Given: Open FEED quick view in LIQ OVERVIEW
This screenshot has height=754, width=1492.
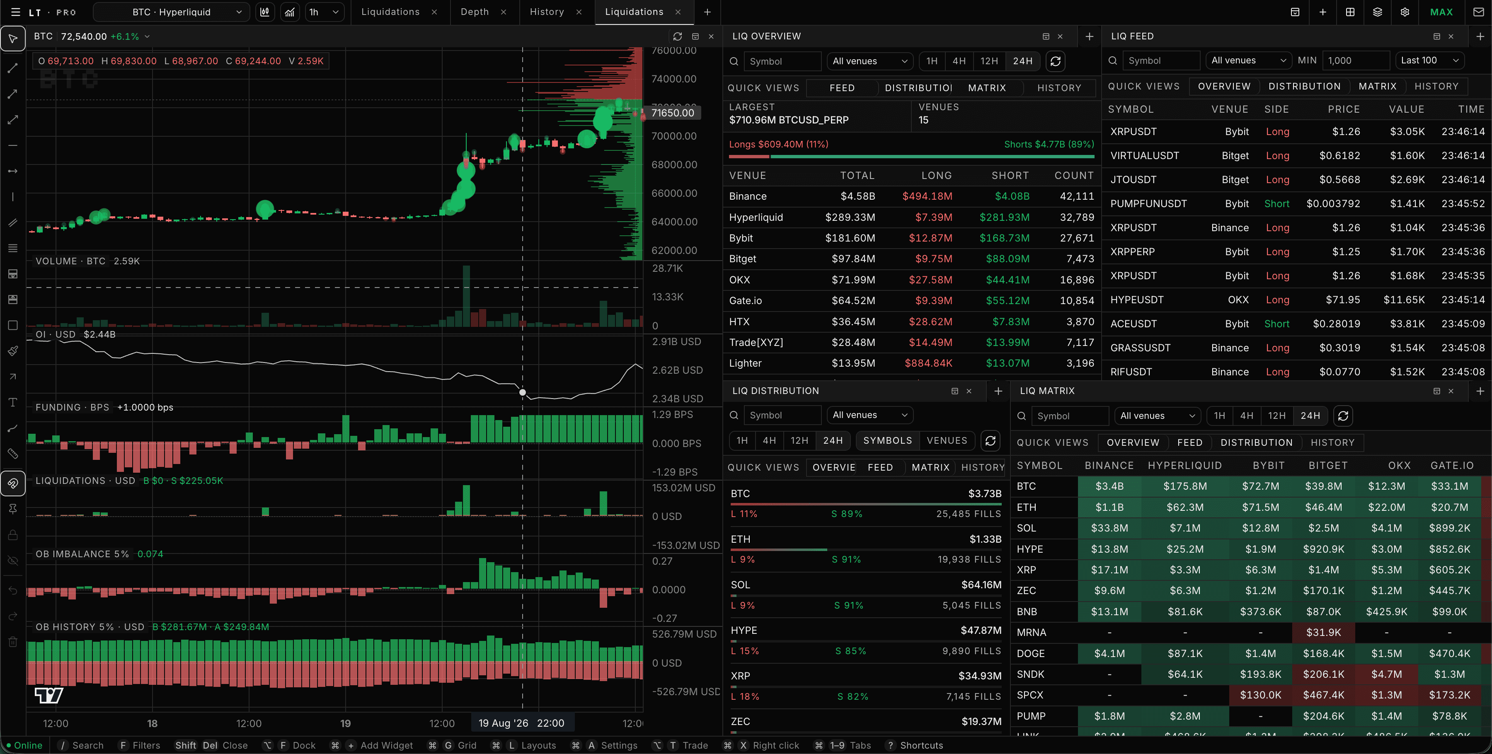Looking at the screenshot, I should pyautogui.click(x=842, y=88).
